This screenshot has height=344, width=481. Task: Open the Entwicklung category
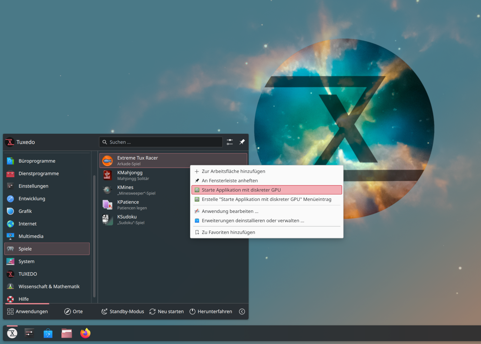[47, 199]
